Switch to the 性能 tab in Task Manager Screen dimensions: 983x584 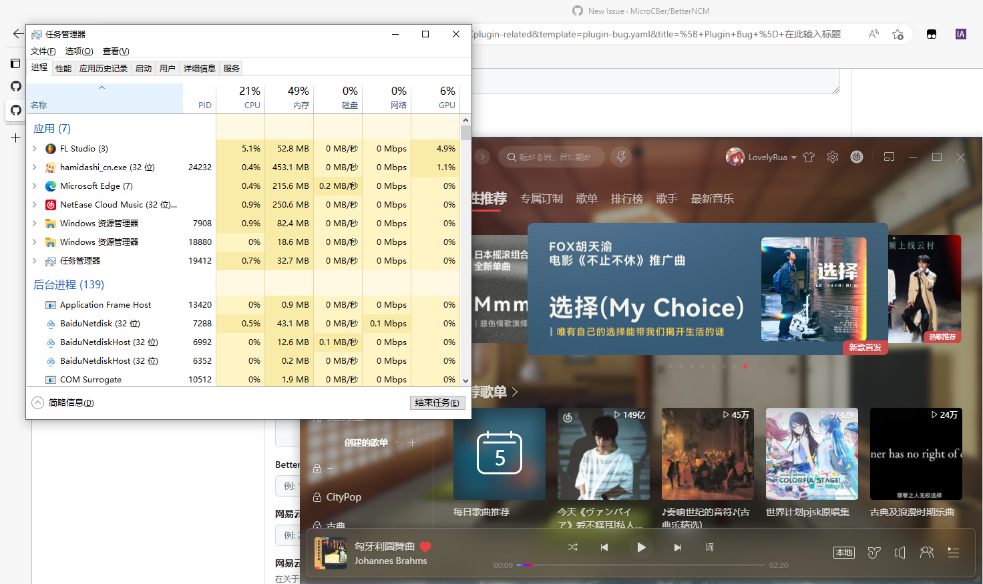(63, 67)
